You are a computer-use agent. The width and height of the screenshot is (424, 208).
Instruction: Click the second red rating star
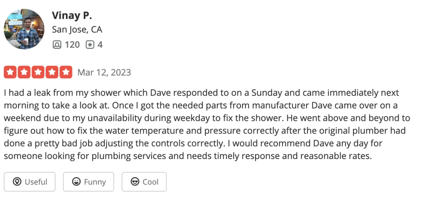(24, 72)
